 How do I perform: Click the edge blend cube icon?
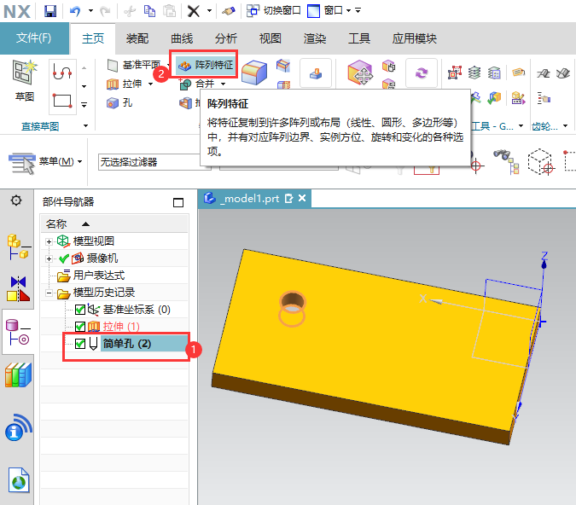[254, 73]
